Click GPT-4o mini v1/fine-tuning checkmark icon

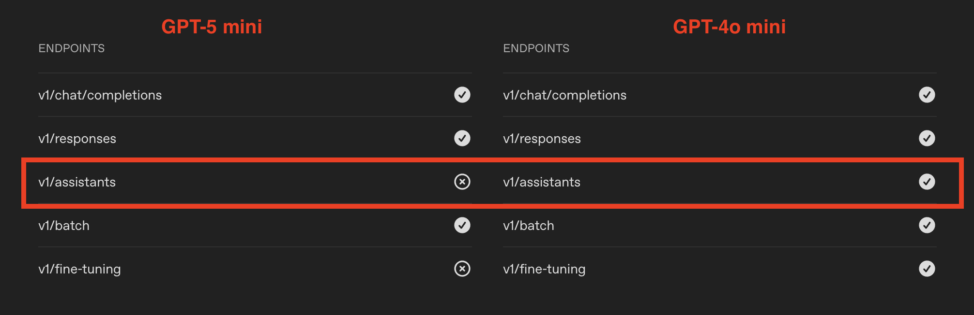pyautogui.click(x=927, y=269)
